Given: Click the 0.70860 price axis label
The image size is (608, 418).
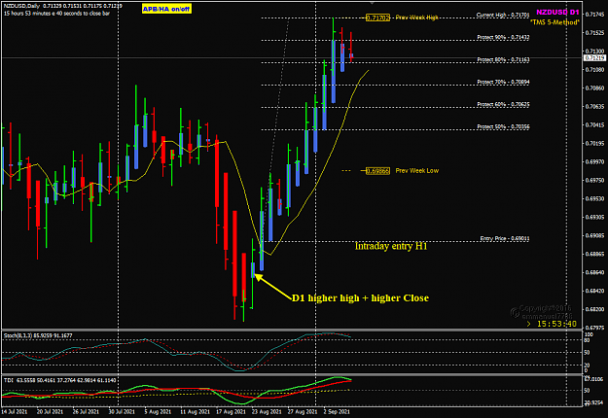Looking at the screenshot, I should (595, 88).
